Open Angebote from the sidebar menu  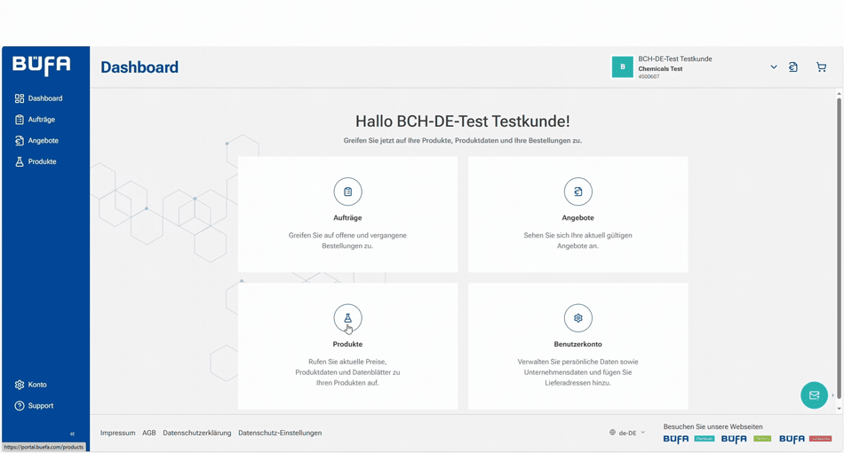[x=43, y=141]
